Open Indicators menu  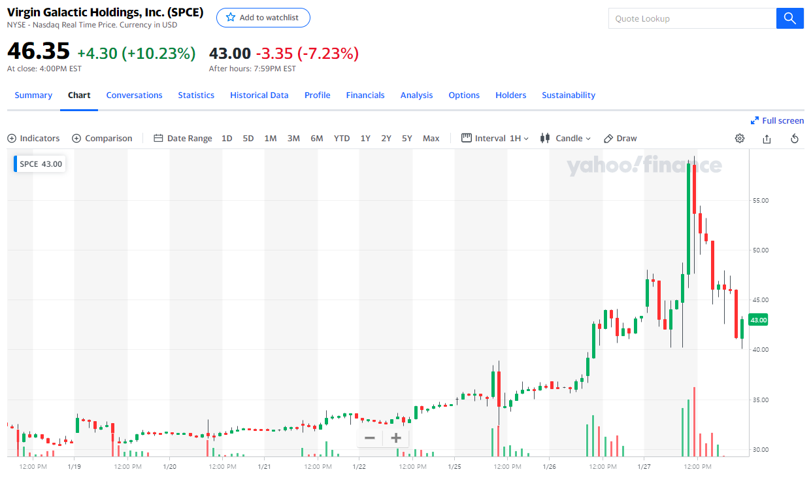pos(33,139)
